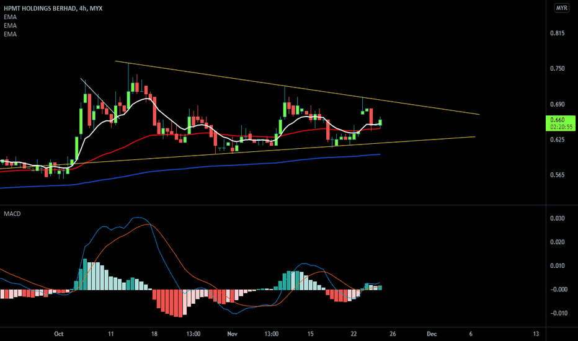Click the 26 date label on time axis

[393, 334]
